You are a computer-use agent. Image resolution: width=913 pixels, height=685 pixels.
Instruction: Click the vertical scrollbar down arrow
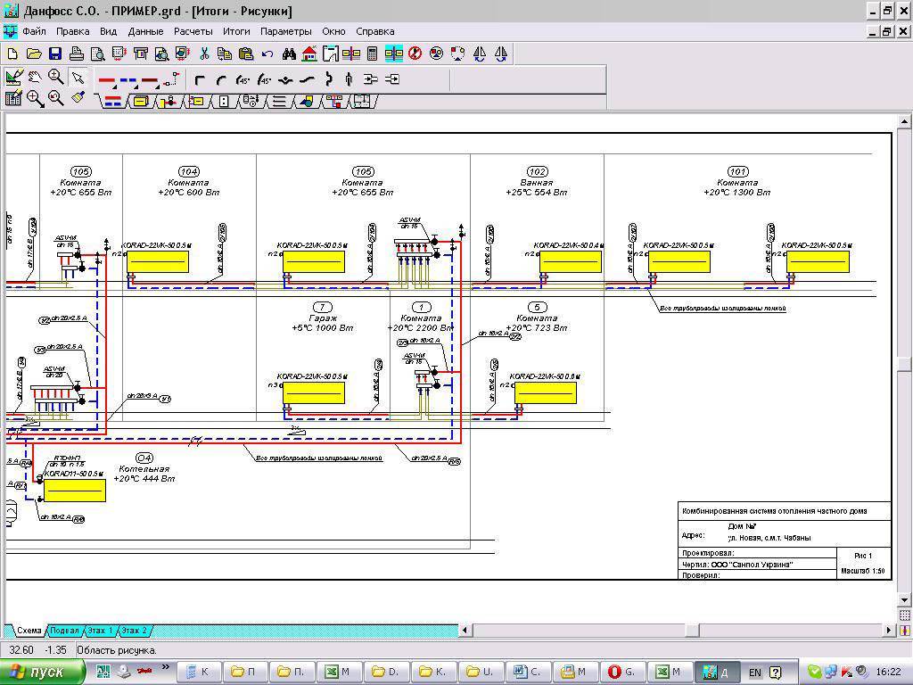[x=904, y=600]
